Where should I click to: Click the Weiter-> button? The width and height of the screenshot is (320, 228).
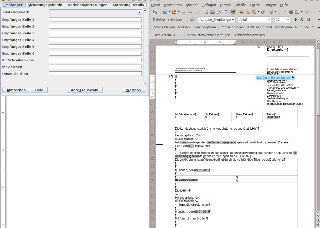134,90
